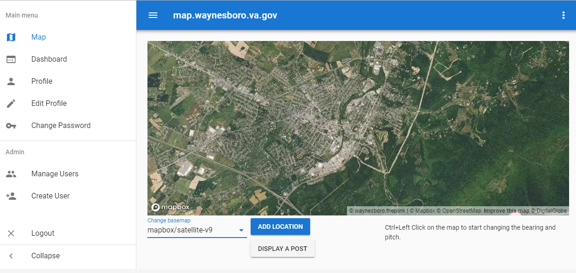This screenshot has height=273, width=576.
Task: Select Edit Profile menu entry
Action: pos(68,103)
